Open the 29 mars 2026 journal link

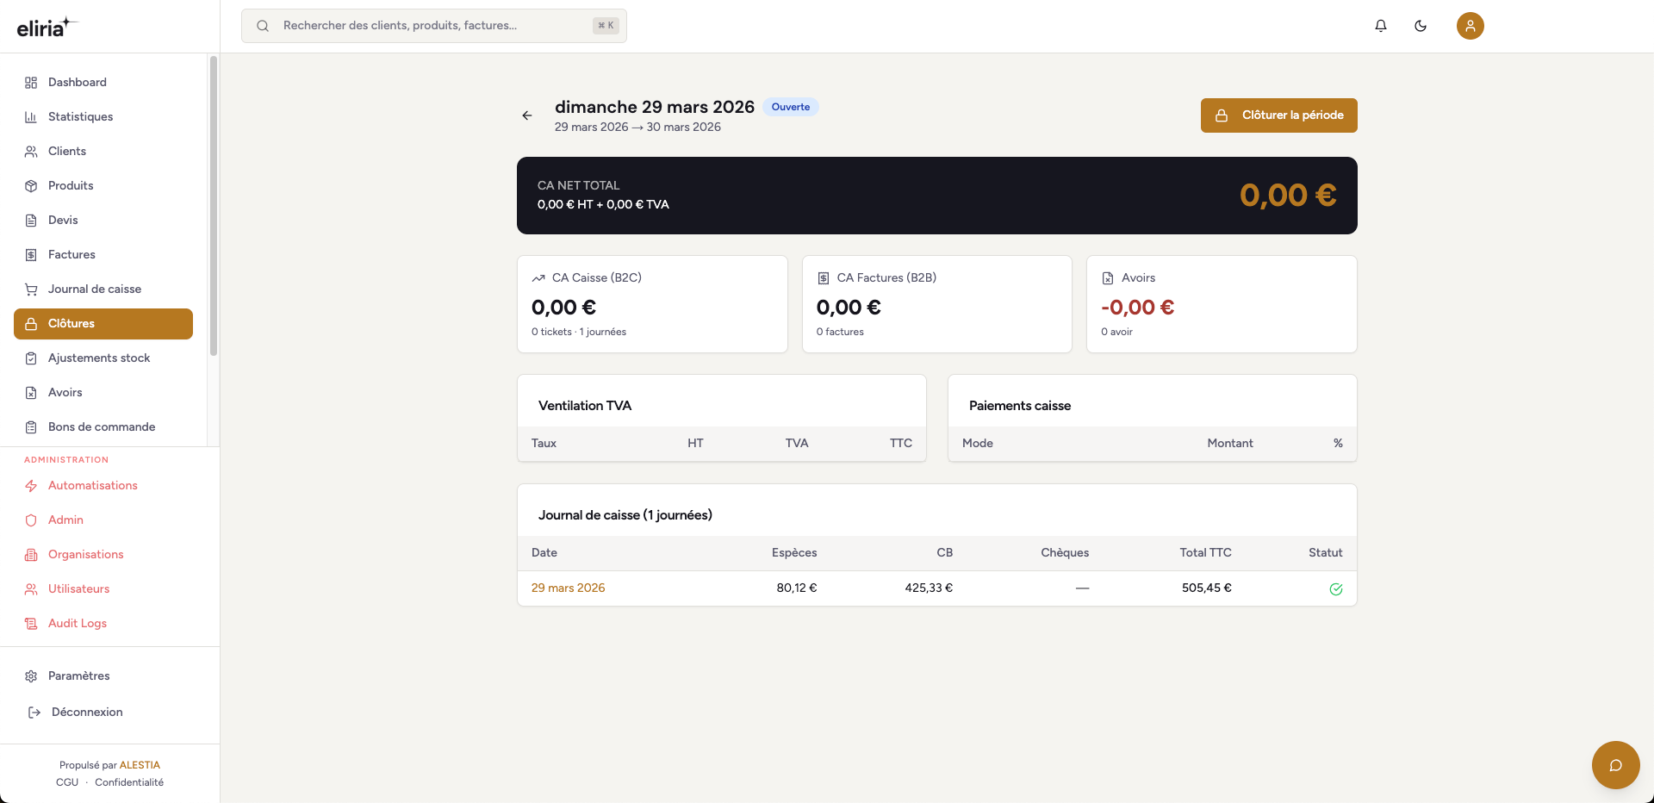click(x=568, y=588)
